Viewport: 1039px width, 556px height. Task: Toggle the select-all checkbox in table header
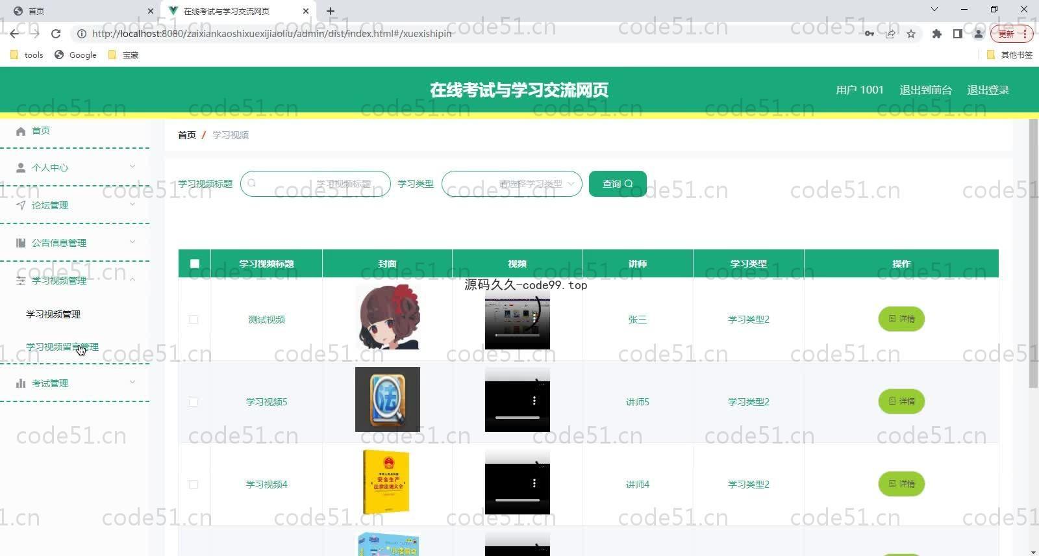pyautogui.click(x=195, y=264)
